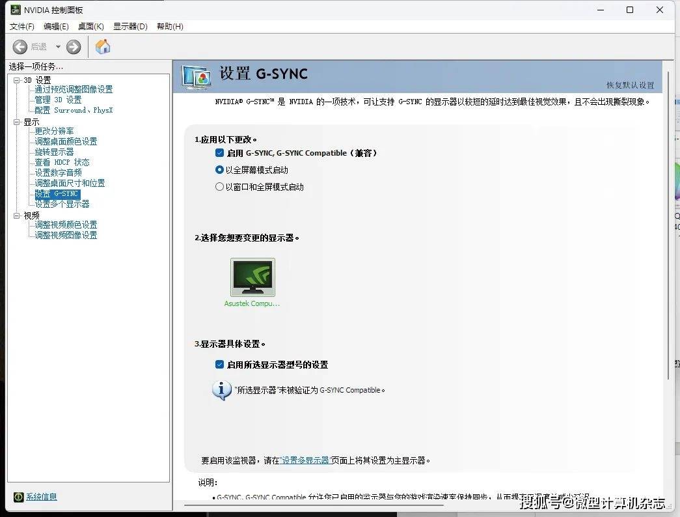Click the 系统信息 icon at bottom left
Screen dimensions: 680x517
(x=20, y=497)
